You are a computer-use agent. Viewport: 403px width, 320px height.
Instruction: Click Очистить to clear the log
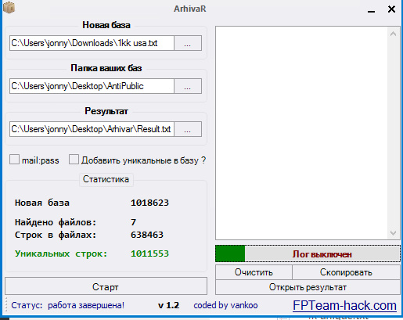pyautogui.click(x=254, y=272)
